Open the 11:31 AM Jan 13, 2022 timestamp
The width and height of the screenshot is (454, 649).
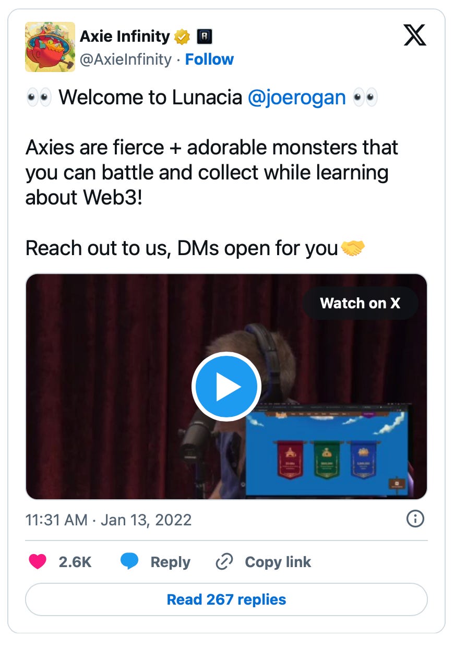tap(109, 520)
